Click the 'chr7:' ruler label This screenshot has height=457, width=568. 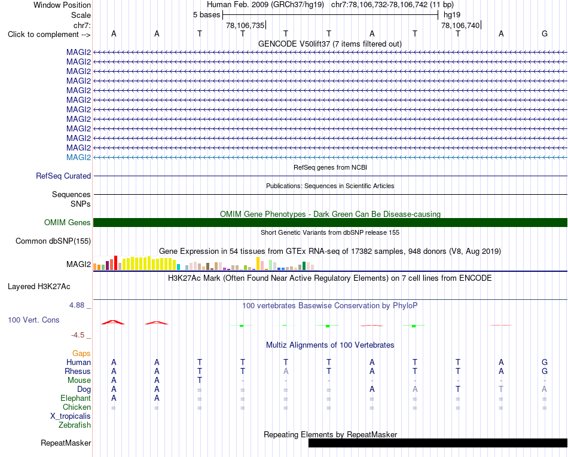[x=82, y=25]
